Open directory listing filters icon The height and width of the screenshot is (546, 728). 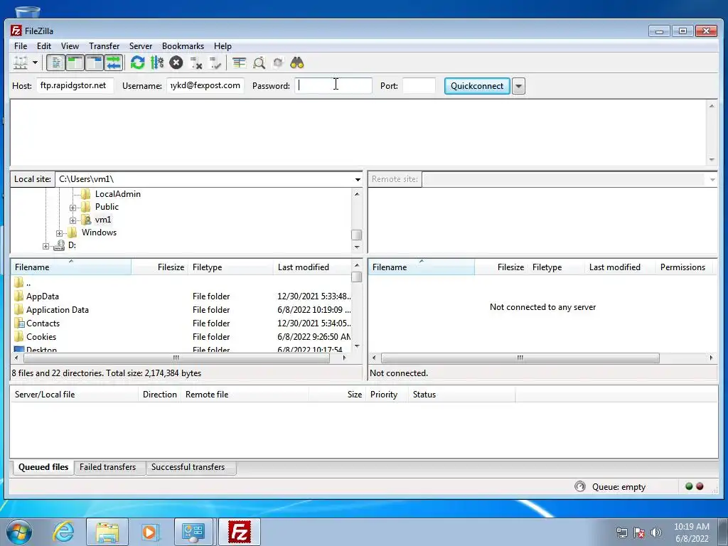pos(239,63)
